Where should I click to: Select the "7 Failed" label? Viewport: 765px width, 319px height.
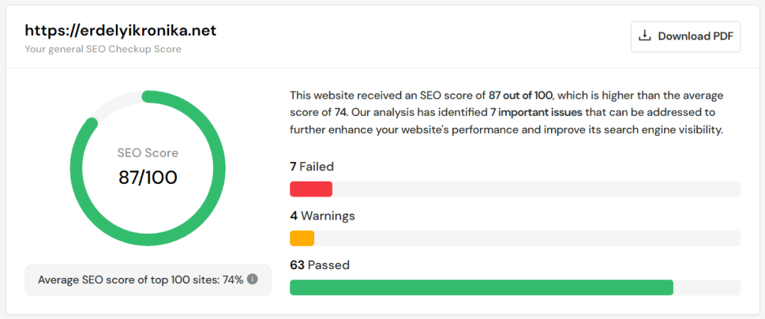(x=312, y=167)
